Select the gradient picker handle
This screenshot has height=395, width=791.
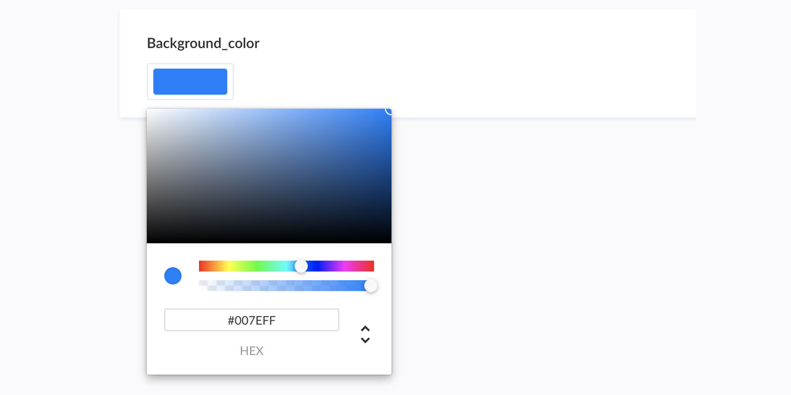click(x=388, y=112)
